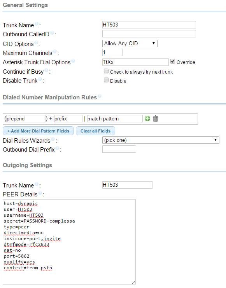Screen dimensions: 226x288
Task: Open help icon for Outbound Dial Prefix
Action: (x=57, y=148)
